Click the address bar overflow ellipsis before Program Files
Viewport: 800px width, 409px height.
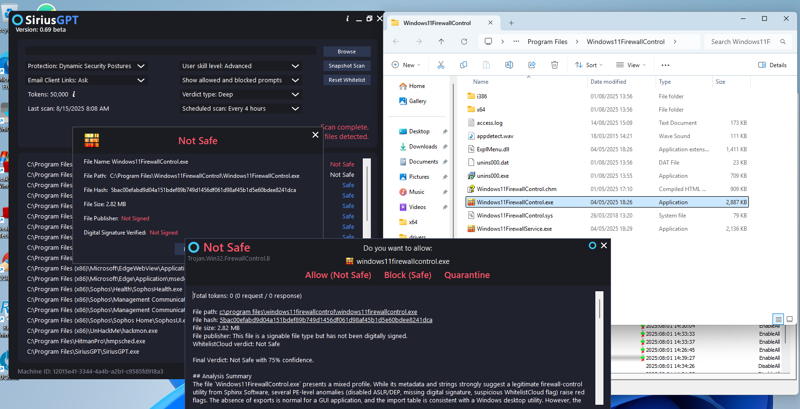pos(516,42)
